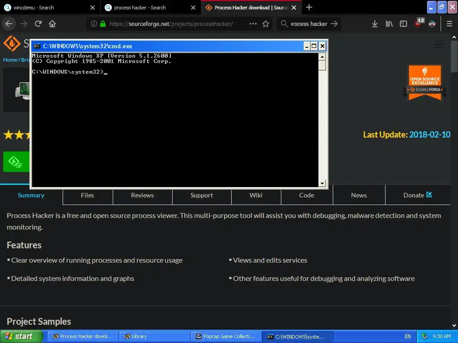Open the Donate tab
458x343 pixels.
point(418,195)
